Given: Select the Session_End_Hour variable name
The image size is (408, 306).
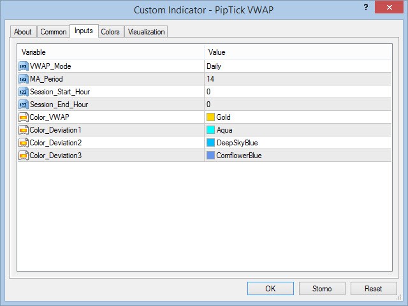Looking at the screenshot, I should click(x=59, y=105).
